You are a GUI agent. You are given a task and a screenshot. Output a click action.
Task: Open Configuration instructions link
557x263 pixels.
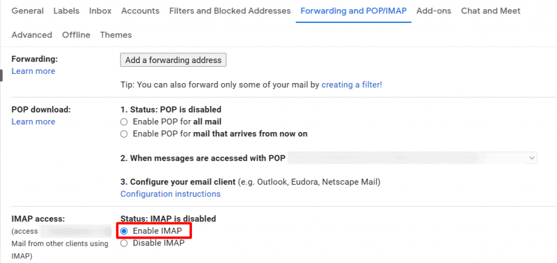click(x=170, y=194)
